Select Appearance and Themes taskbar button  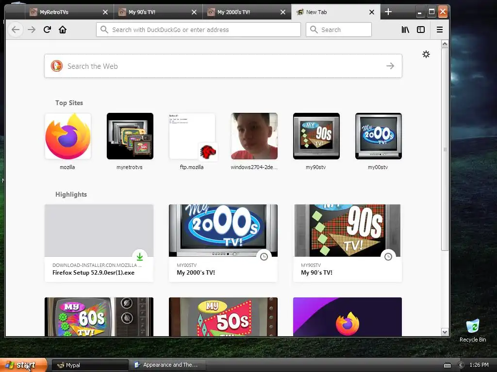[168, 365]
